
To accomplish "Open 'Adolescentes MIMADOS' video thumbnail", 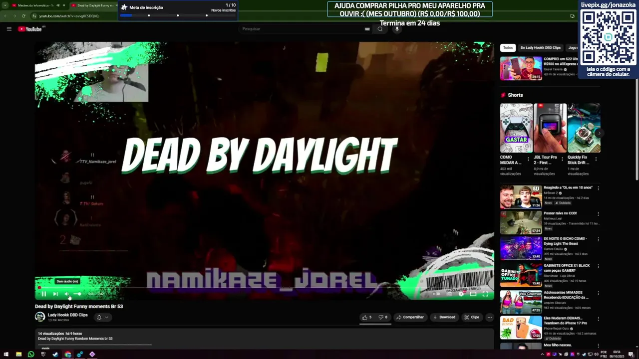I will pos(521,301).
